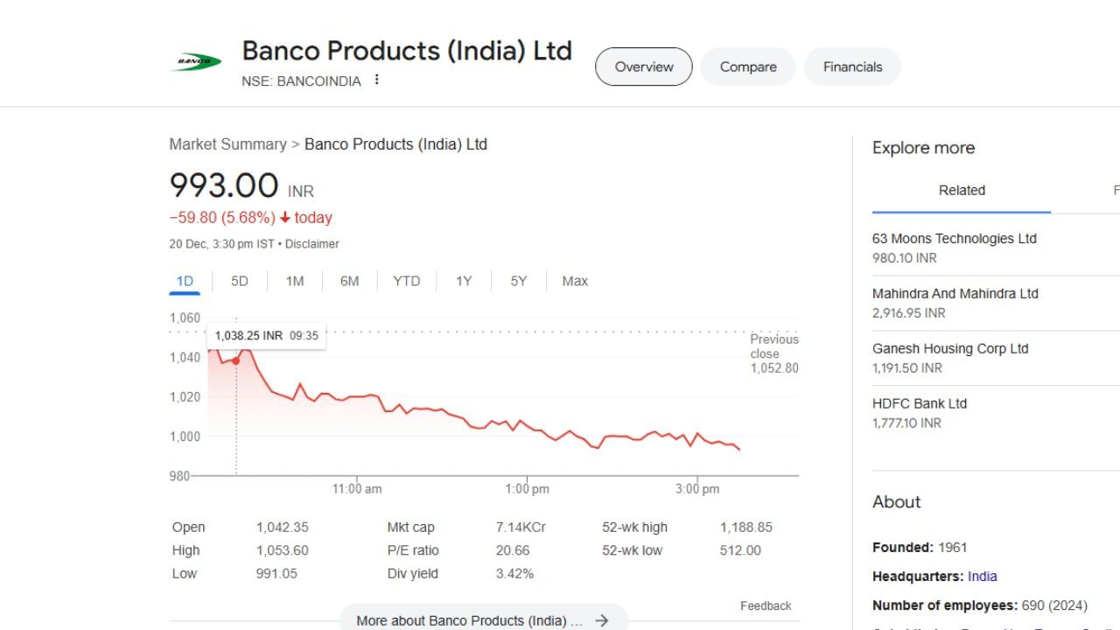Click the 3:00 pm axis label
This screenshot has width=1120, height=630.
tap(697, 489)
